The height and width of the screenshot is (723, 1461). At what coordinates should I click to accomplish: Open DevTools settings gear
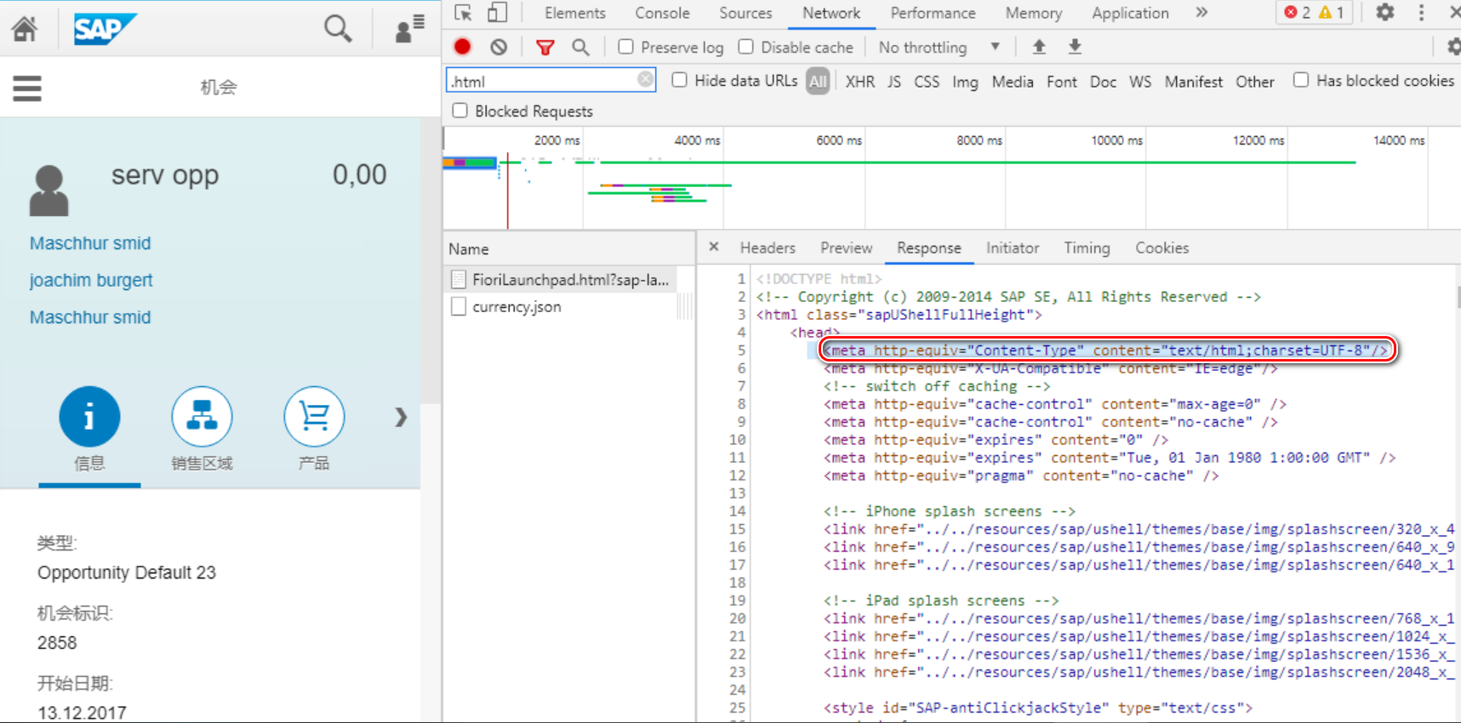pyautogui.click(x=1385, y=13)
